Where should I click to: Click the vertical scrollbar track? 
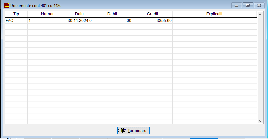click(260, 67)
